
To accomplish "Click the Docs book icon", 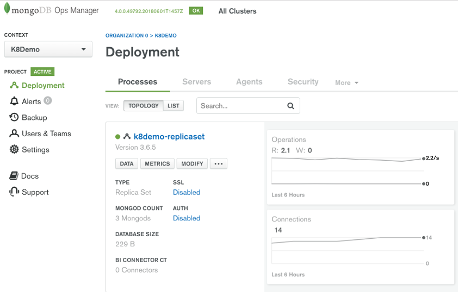I will [14, 176].
